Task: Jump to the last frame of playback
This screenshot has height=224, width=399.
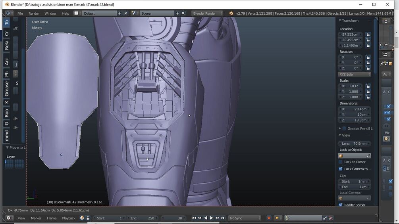Action: [223, 218]
